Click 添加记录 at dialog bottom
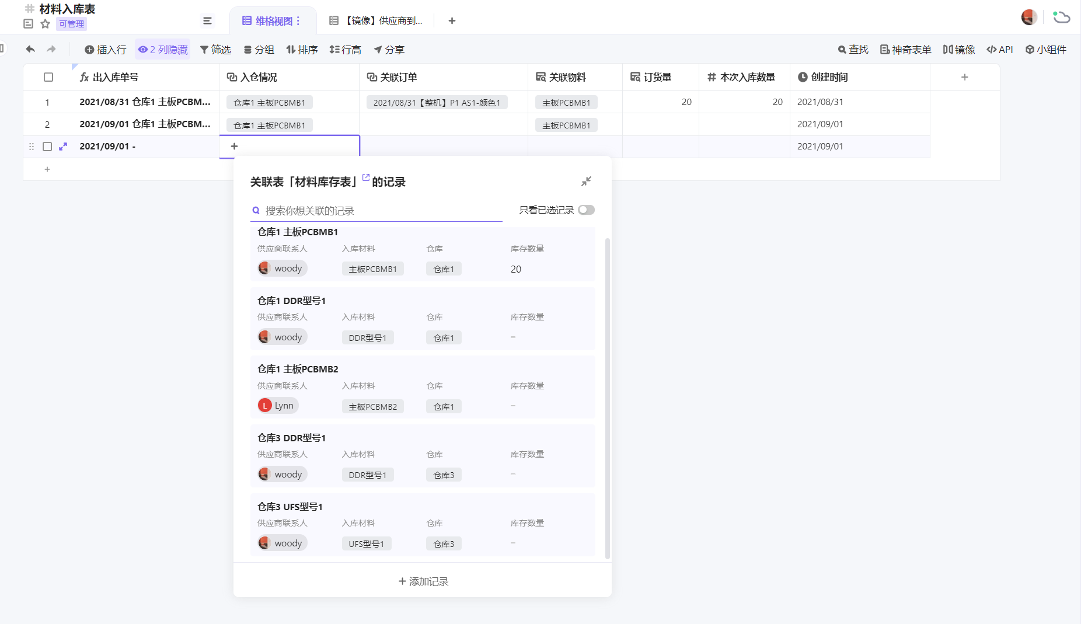1081x624 pixels. 423,581
